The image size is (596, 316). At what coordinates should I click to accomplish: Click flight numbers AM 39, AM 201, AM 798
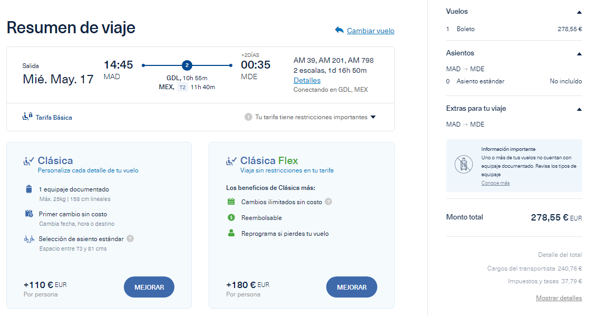pos(334,60)
